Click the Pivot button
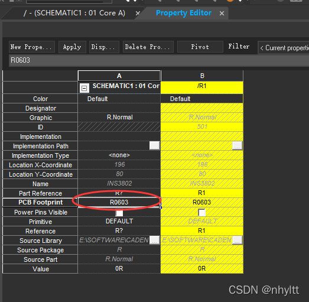The image size is (309, 302). 200,47
